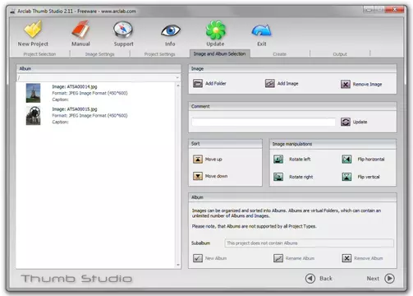Screen dimensions: 413x296
Task: Click the Flip vertical label
Action: click(x=369, y=177)
